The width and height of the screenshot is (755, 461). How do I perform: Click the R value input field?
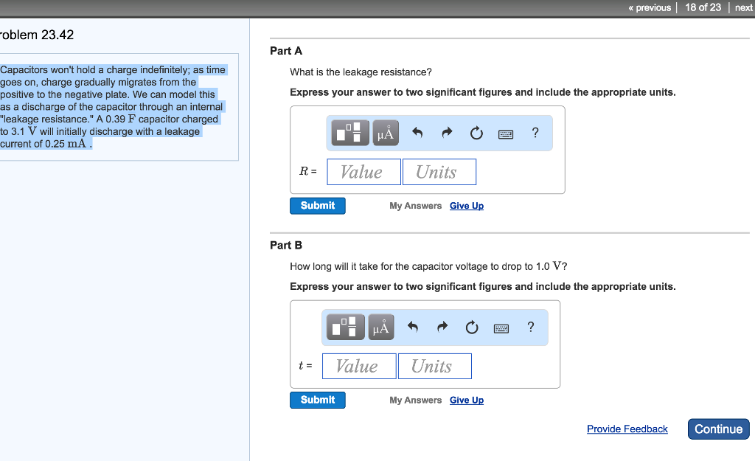pyautogui.click(x=363, y=172)
